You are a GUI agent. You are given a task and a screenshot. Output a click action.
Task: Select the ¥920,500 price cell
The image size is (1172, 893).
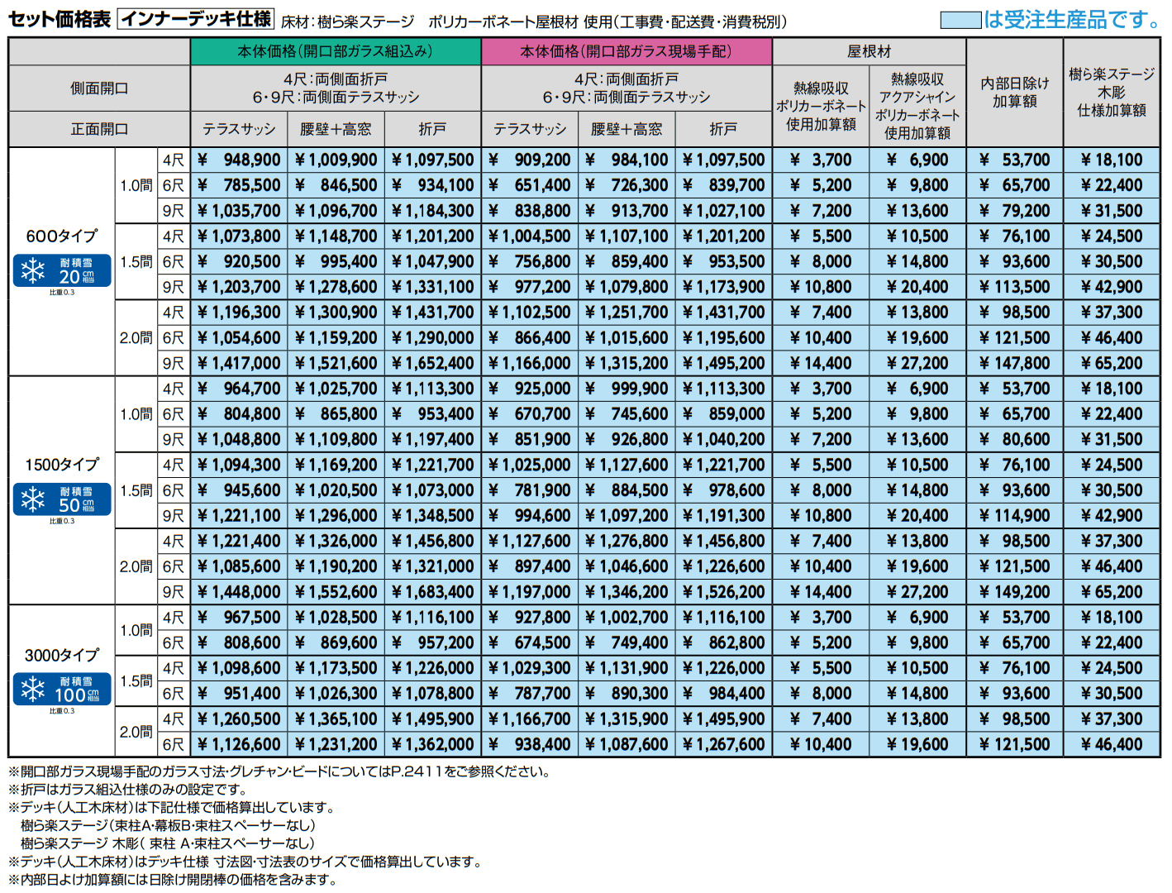point(239,261)
